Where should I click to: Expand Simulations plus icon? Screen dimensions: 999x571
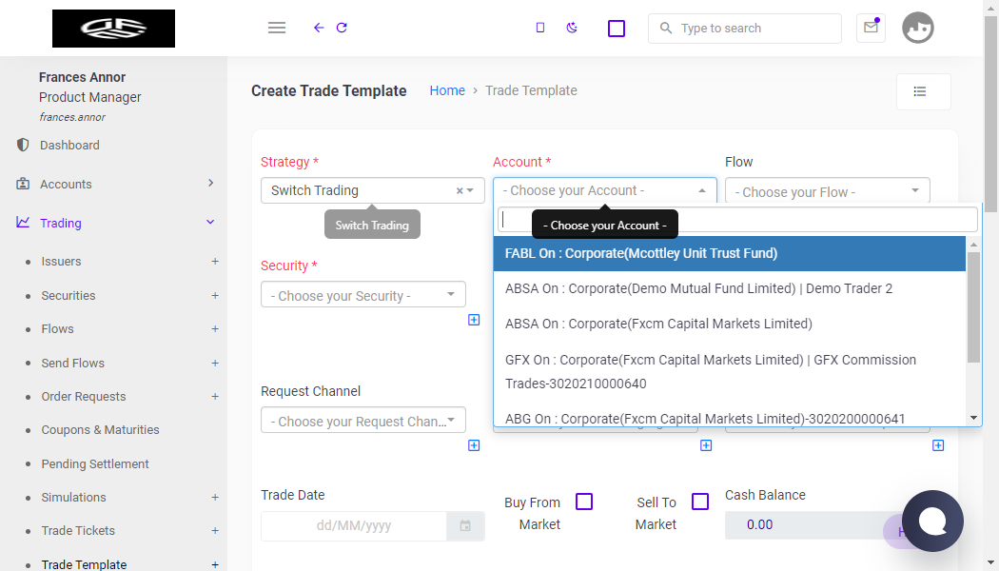[x=215, y=497]
